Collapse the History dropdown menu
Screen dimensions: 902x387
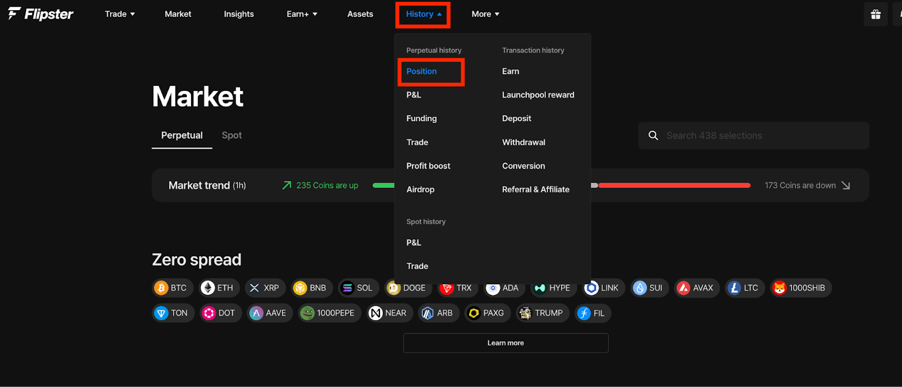[x=424, y=14]
